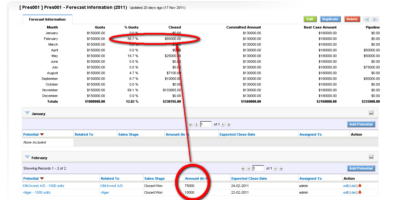Go to last page in February list
The width and height of the screenshot is (394, 200).
(281, 169)
